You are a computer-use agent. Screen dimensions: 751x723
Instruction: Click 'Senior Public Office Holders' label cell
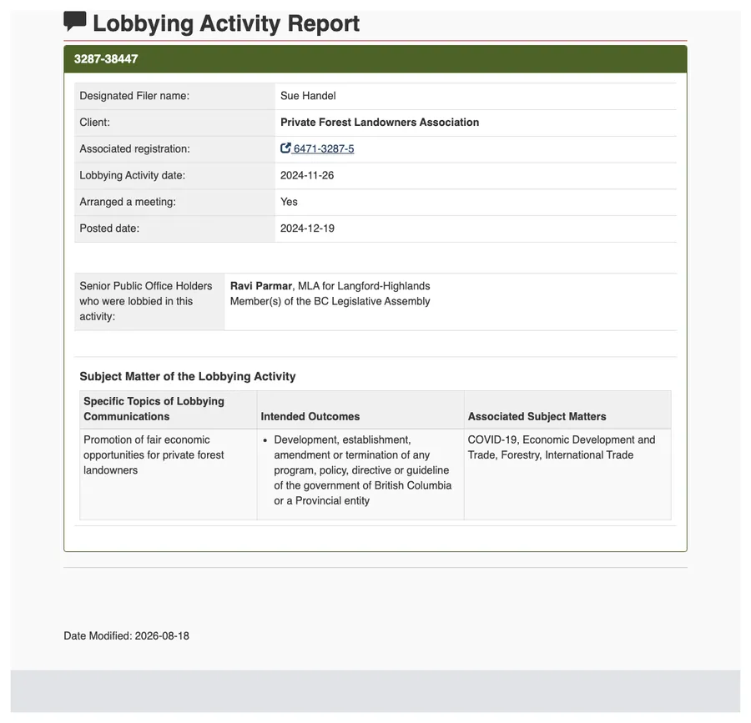pos(149,301)
